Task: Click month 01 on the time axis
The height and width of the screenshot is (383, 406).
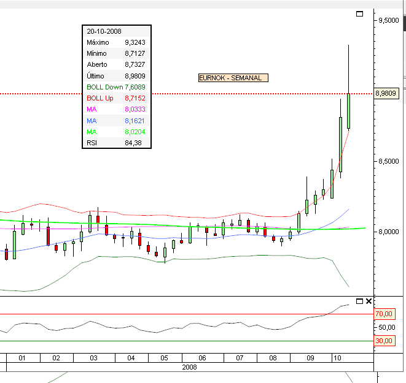Action: [22, 358]
